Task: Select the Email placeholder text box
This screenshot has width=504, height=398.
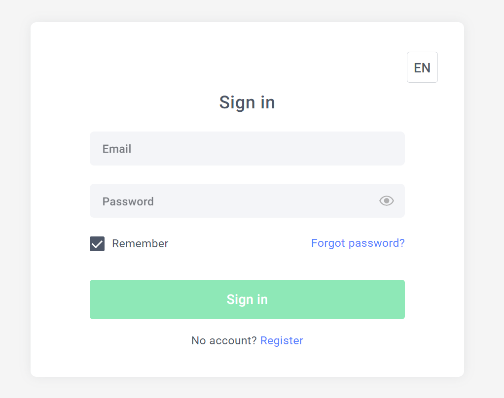Action: 247,149
